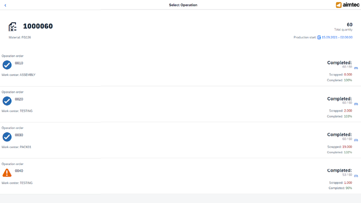Click total quantity value 60

[x=349, y=25]
